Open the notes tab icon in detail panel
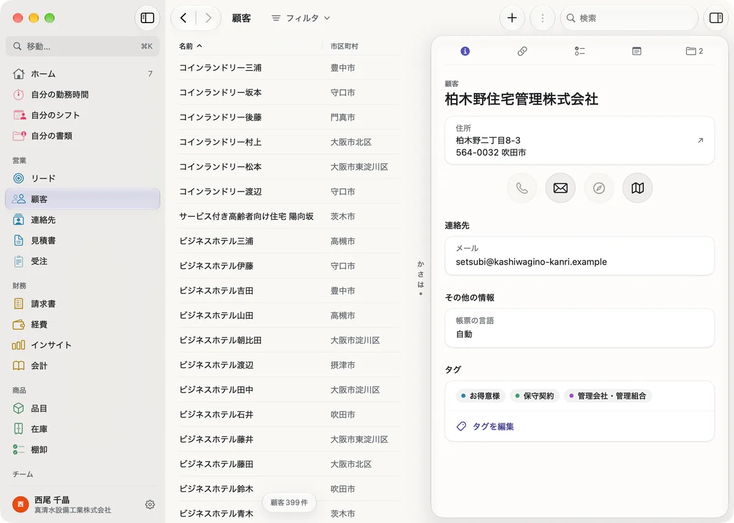This screenshot has width=734, height=523. tap(637, 51)
